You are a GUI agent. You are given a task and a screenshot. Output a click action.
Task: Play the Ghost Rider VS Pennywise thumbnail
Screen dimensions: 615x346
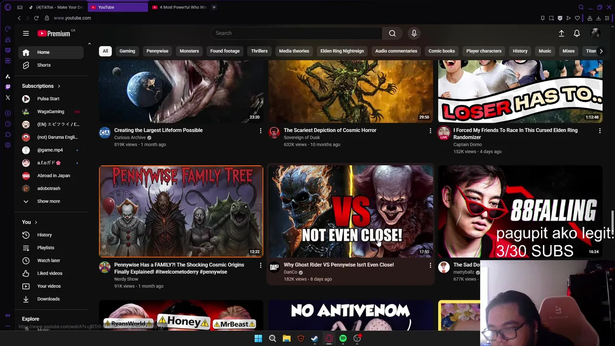coord(351,211)
